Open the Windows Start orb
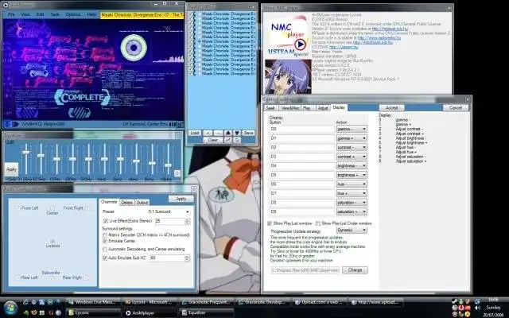509x318 pixels. pos(10,308)
